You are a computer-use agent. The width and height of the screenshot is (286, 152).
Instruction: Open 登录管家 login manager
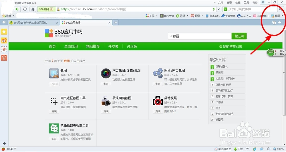tap(228, 16)
